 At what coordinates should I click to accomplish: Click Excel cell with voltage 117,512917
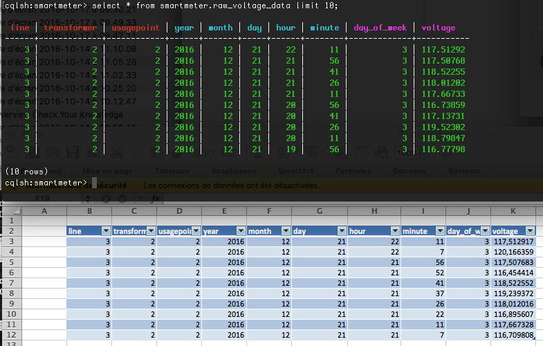tap(513, 242)
